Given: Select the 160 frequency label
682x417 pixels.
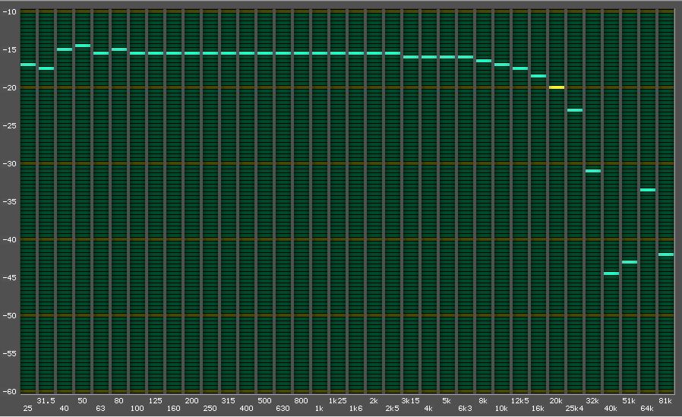Looking at the screenshot, I should tap(174, 409).
